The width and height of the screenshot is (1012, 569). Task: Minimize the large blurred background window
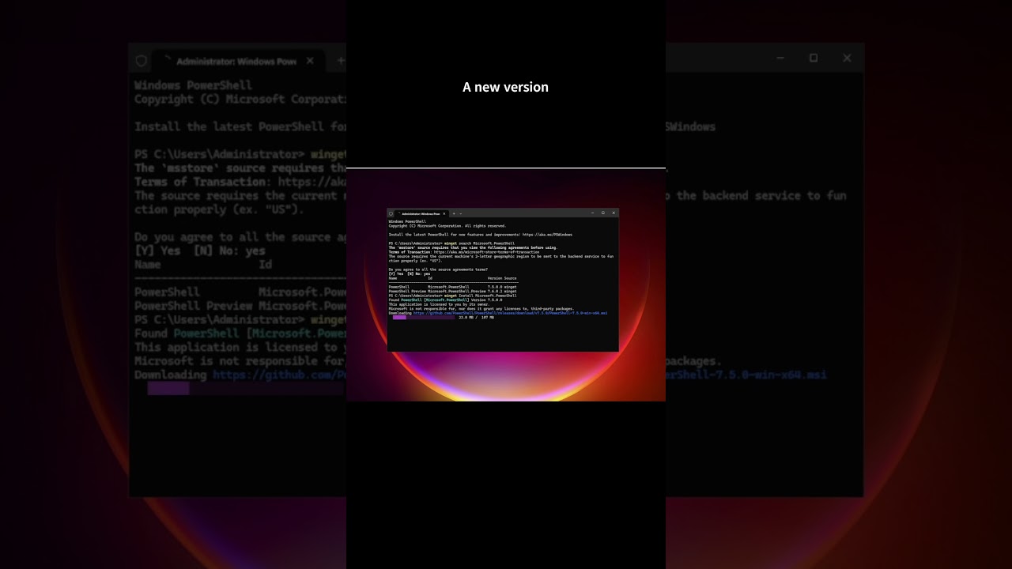(x=780, y=58)
